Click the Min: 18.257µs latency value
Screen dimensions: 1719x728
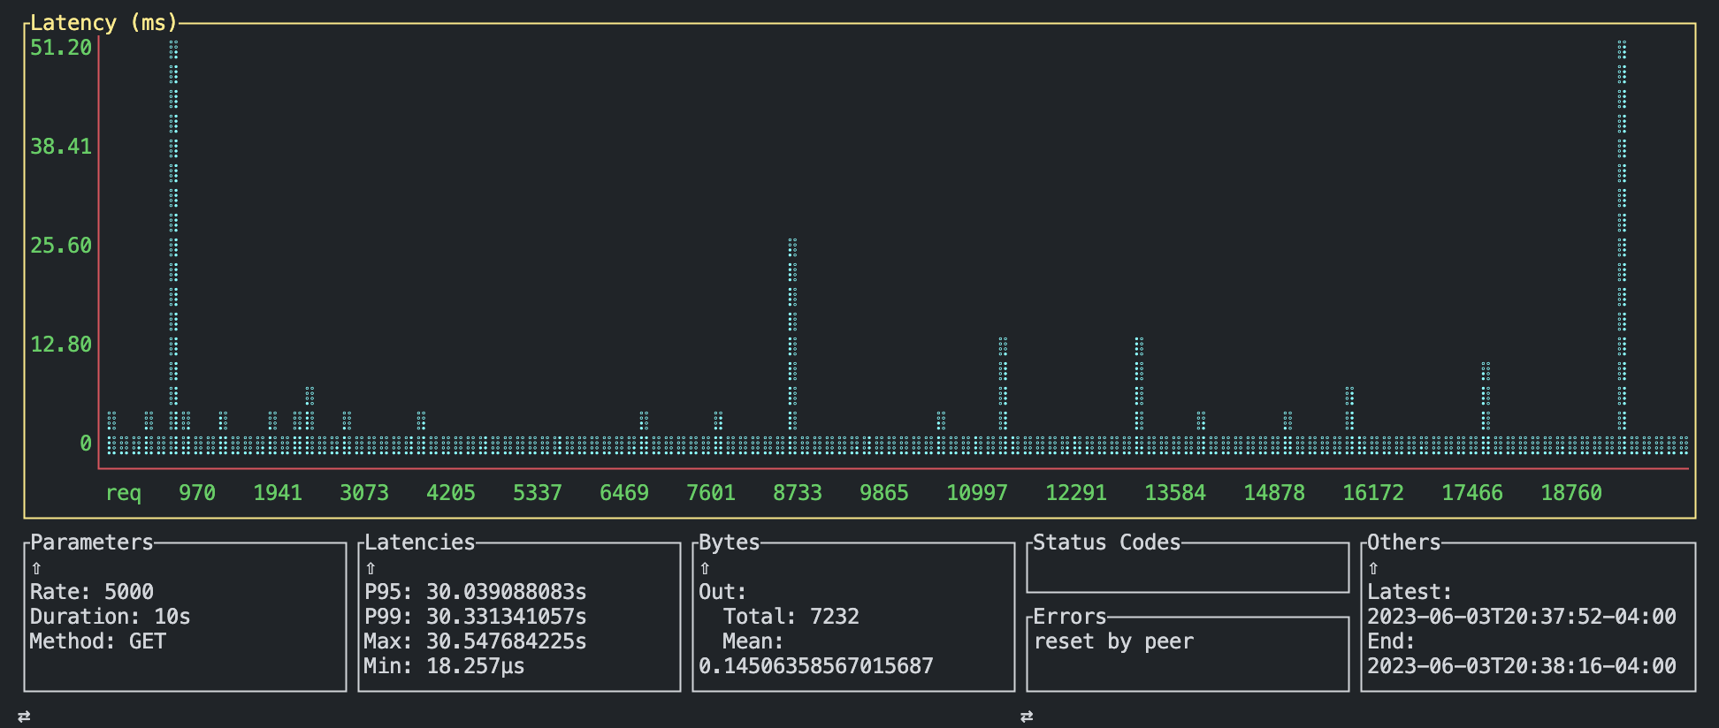click(445, 666)
